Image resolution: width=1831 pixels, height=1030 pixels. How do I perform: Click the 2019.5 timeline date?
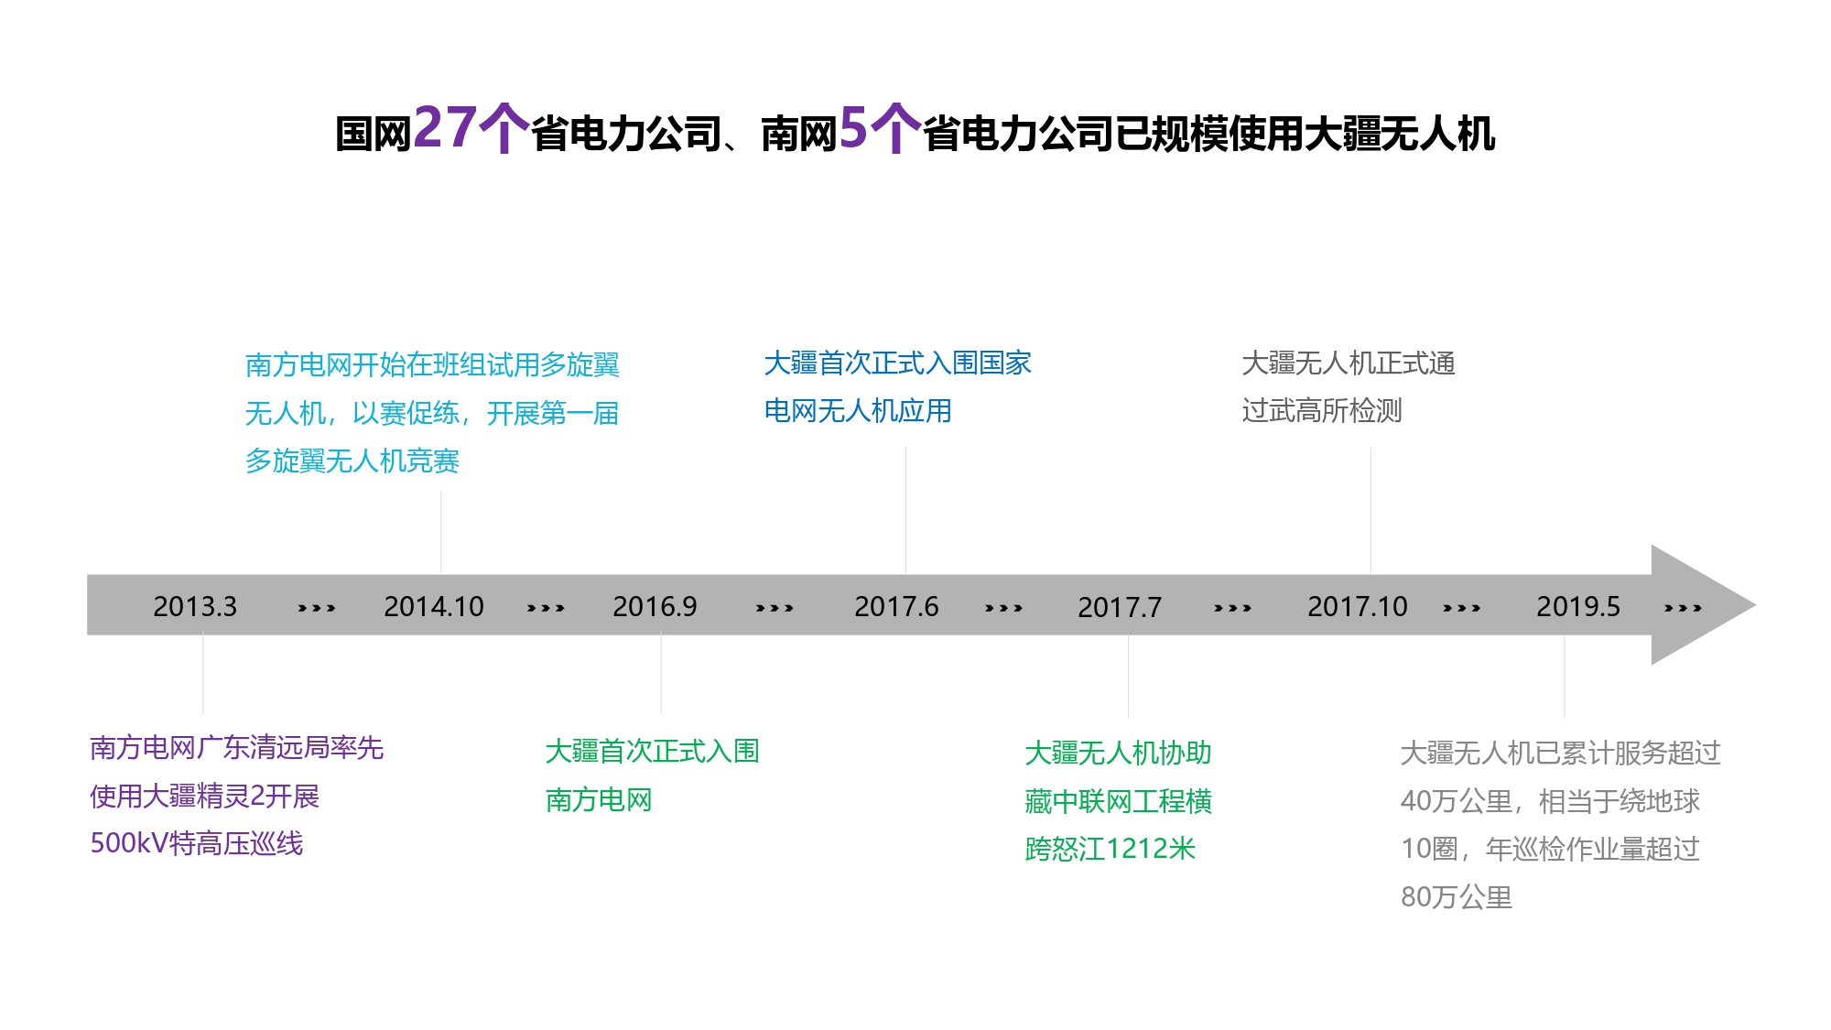(1578, 606)
